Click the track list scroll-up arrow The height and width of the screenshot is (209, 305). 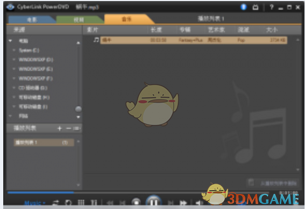(298, 40)
